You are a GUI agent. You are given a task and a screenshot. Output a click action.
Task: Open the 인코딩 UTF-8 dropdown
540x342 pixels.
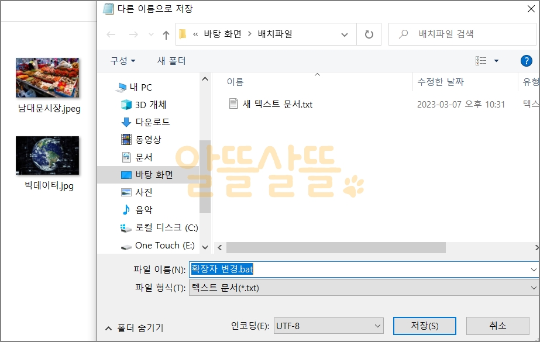pyautogui.click(x=329, y=326)
